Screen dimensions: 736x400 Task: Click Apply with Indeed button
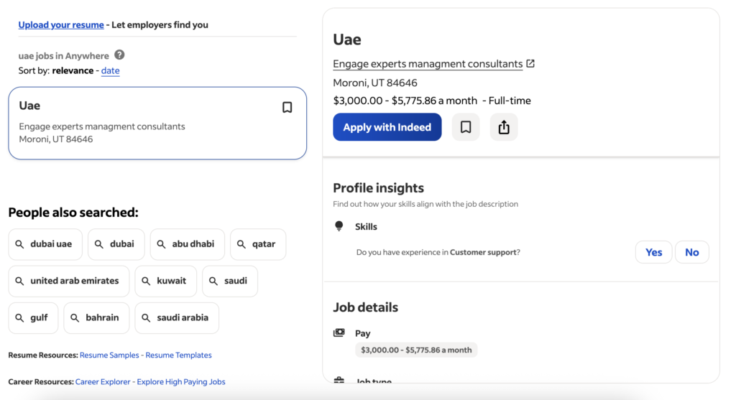pos(387,127)
